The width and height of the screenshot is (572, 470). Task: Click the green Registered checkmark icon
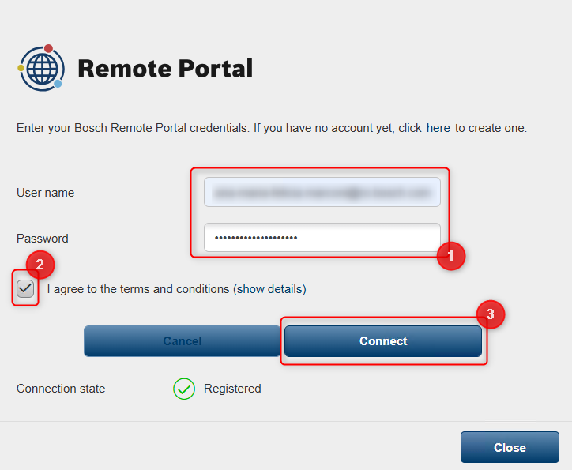(x=184, y=389)
